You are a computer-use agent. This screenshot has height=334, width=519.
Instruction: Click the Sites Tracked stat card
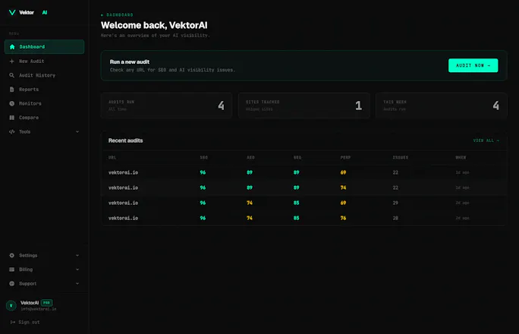coord(304,106)
